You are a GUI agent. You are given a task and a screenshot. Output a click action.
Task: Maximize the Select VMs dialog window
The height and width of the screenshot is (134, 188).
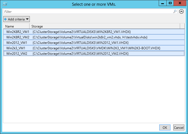pyautogui.click(x=170, y=3)
